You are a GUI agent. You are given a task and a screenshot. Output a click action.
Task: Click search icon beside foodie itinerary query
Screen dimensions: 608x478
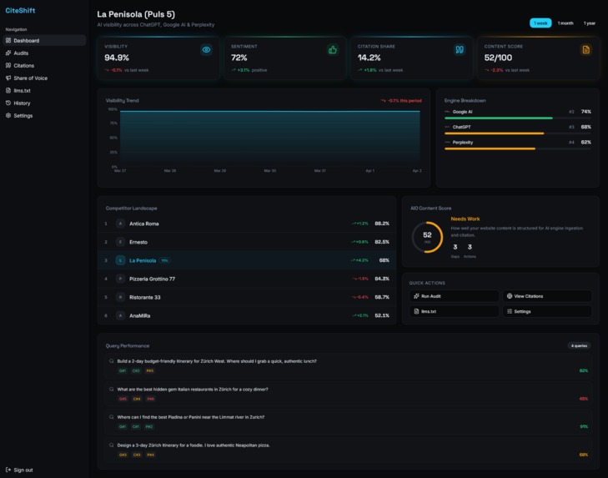pyautogui.click(x=111, y=445)
